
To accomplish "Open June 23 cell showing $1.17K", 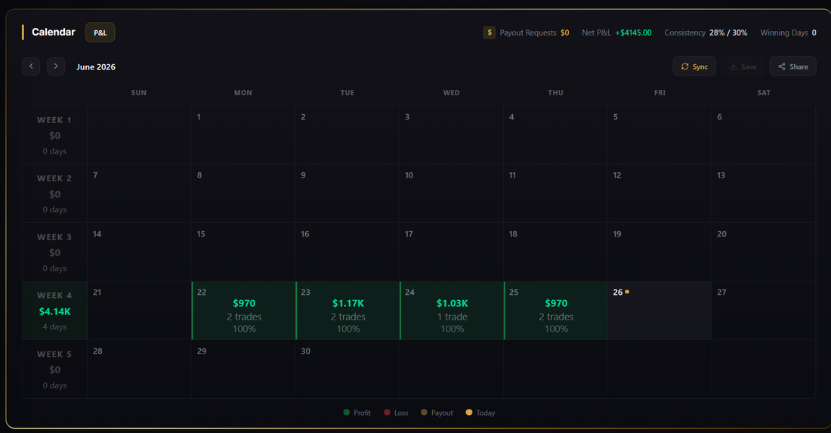I will click(x=348, y=311).
